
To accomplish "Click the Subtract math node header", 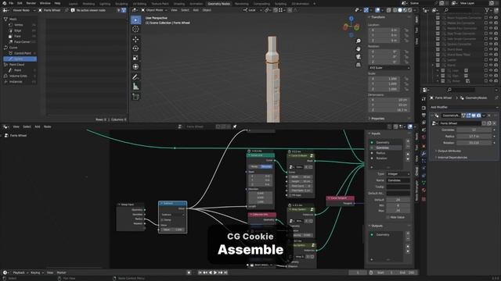I will (x=172, y=203).
